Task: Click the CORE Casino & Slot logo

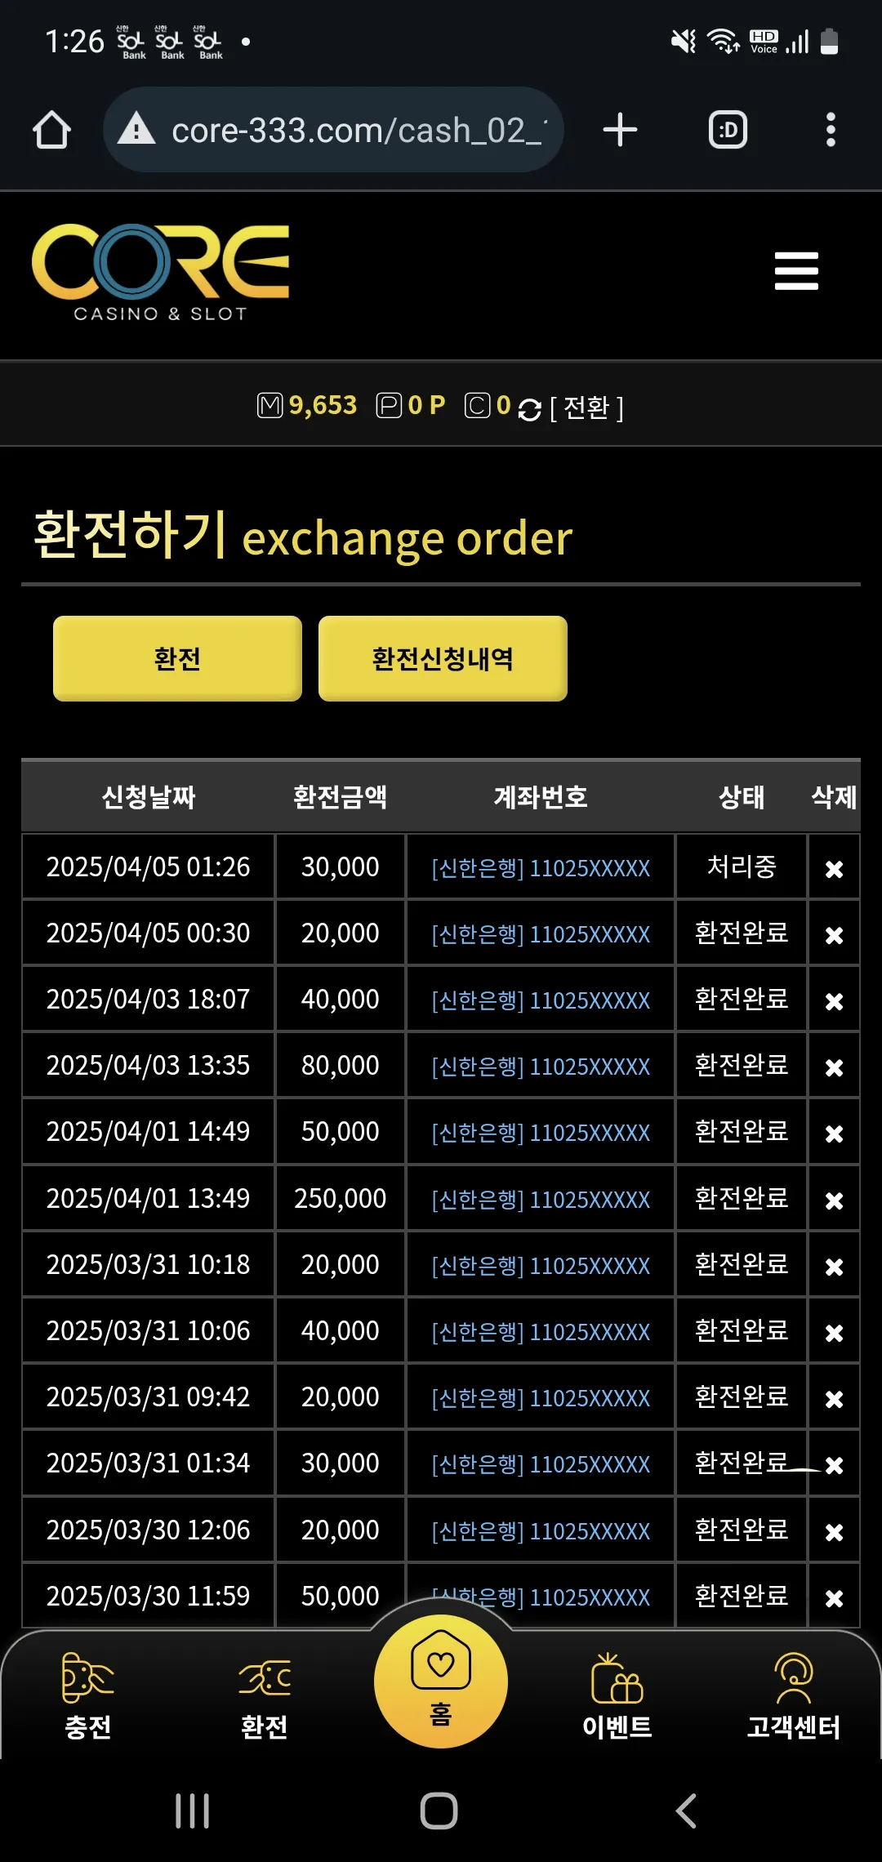Action: click(160, 273)
